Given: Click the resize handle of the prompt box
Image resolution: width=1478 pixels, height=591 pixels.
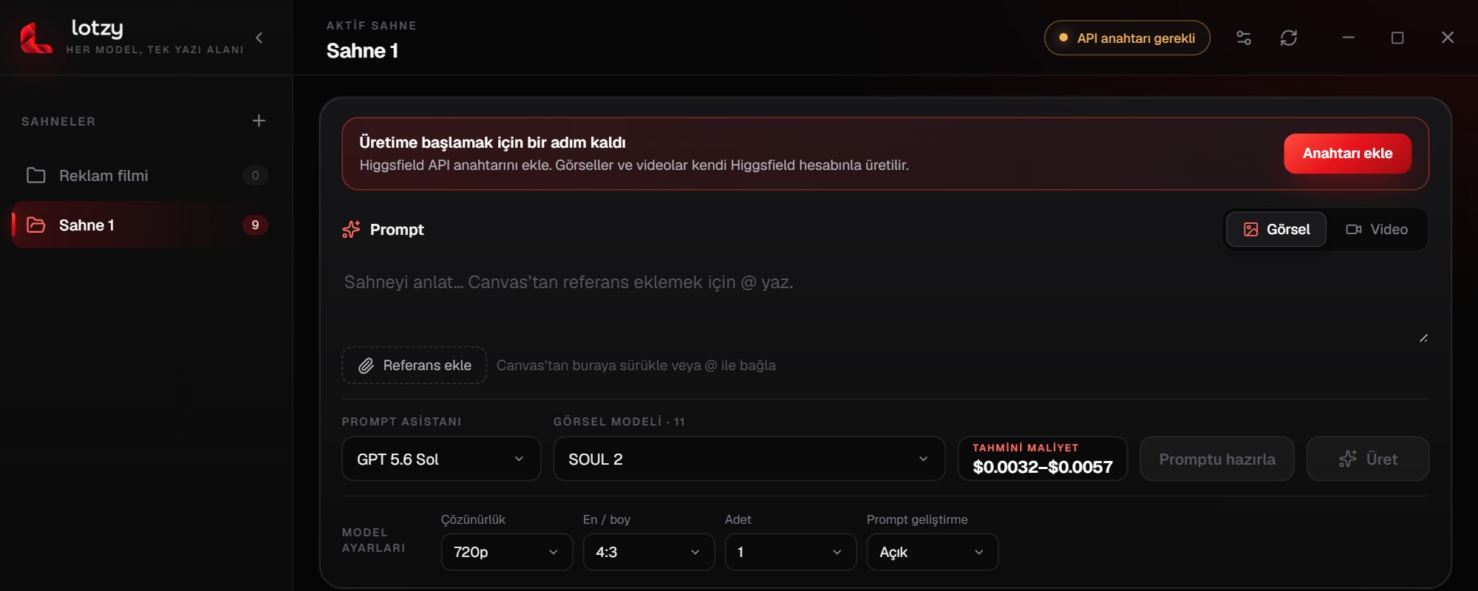Looking at the screenshot, I should coord(1423,338).
